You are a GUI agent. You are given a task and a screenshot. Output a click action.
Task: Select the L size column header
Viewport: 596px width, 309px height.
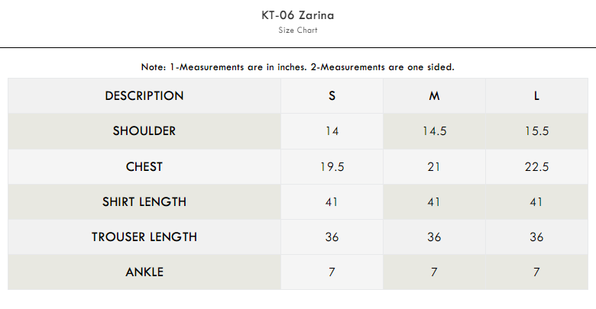536,96
